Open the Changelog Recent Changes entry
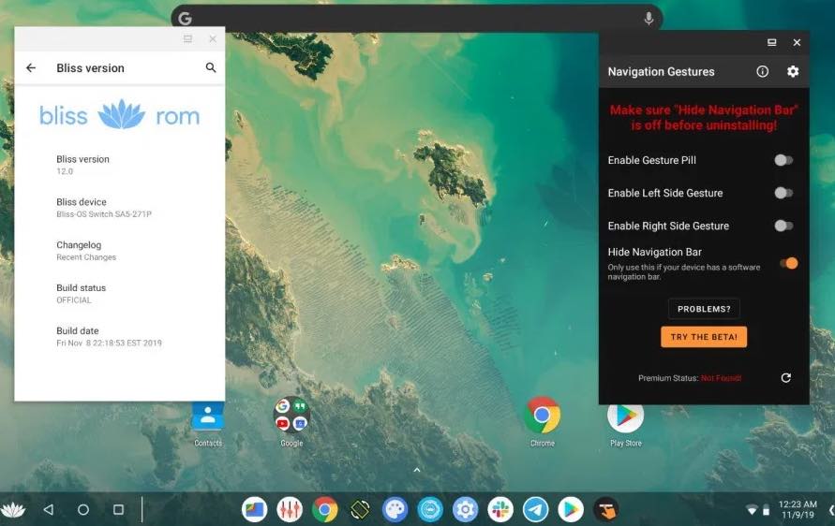Screen dimensions: 835x526 tap(119, 251)
